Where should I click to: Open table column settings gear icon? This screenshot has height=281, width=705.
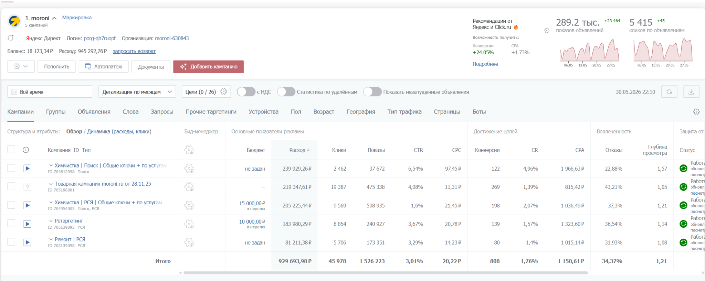696,112
